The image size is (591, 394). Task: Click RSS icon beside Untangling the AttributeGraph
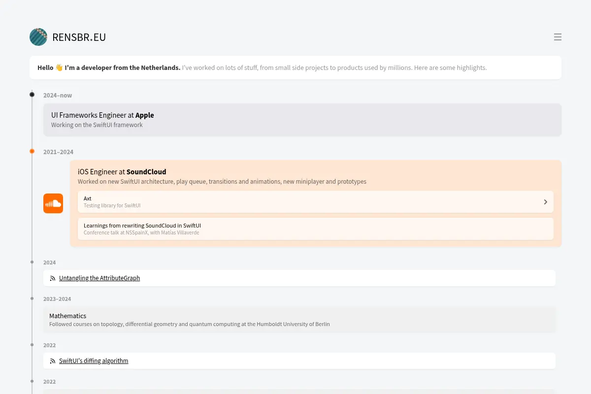click(53, 278)
